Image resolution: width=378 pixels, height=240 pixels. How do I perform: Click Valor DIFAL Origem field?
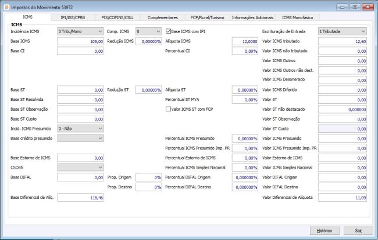click(343, 177)
